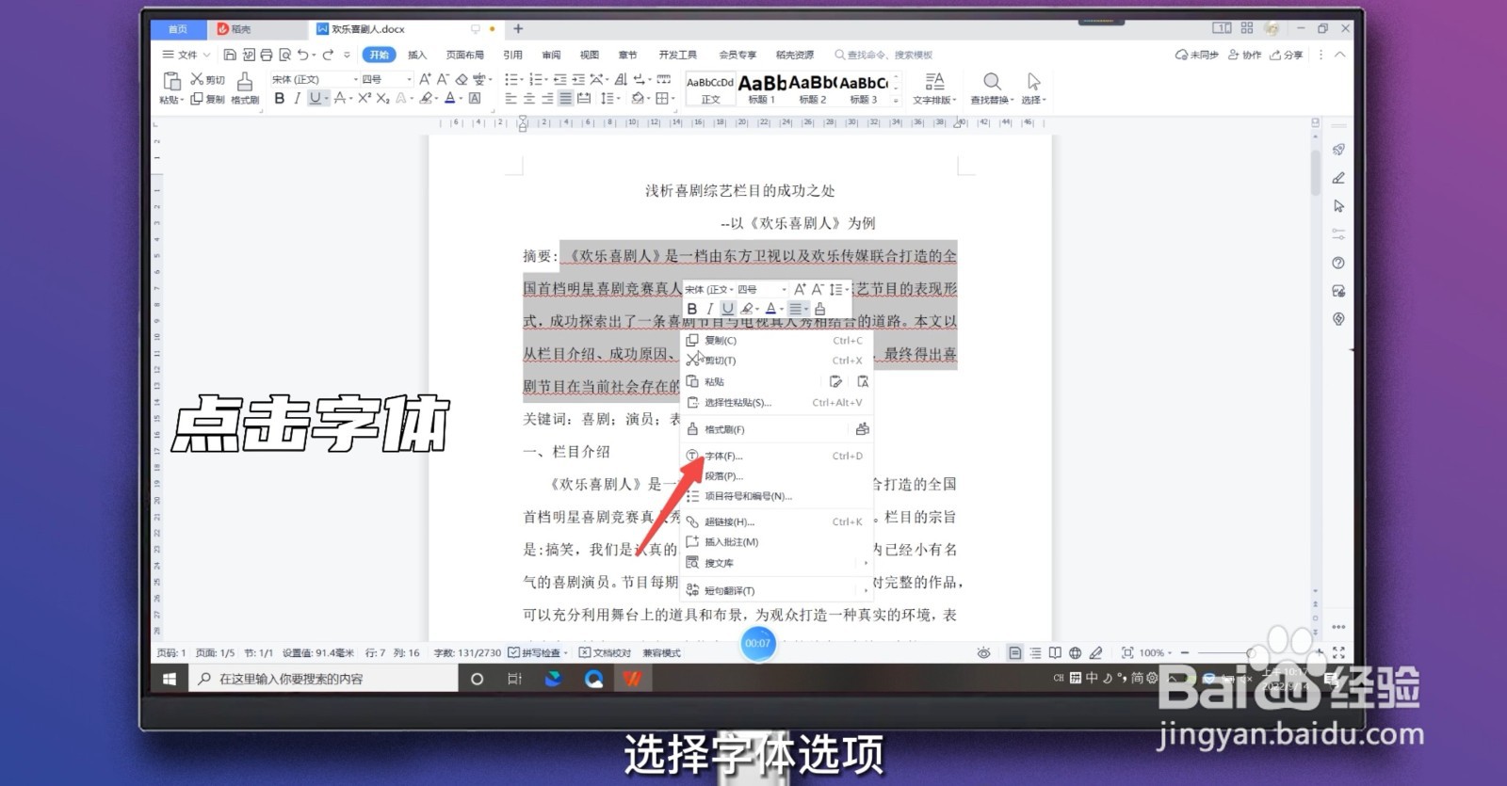
Task: Choose 字体(F)... from context menu
Action: pos(775,456)
